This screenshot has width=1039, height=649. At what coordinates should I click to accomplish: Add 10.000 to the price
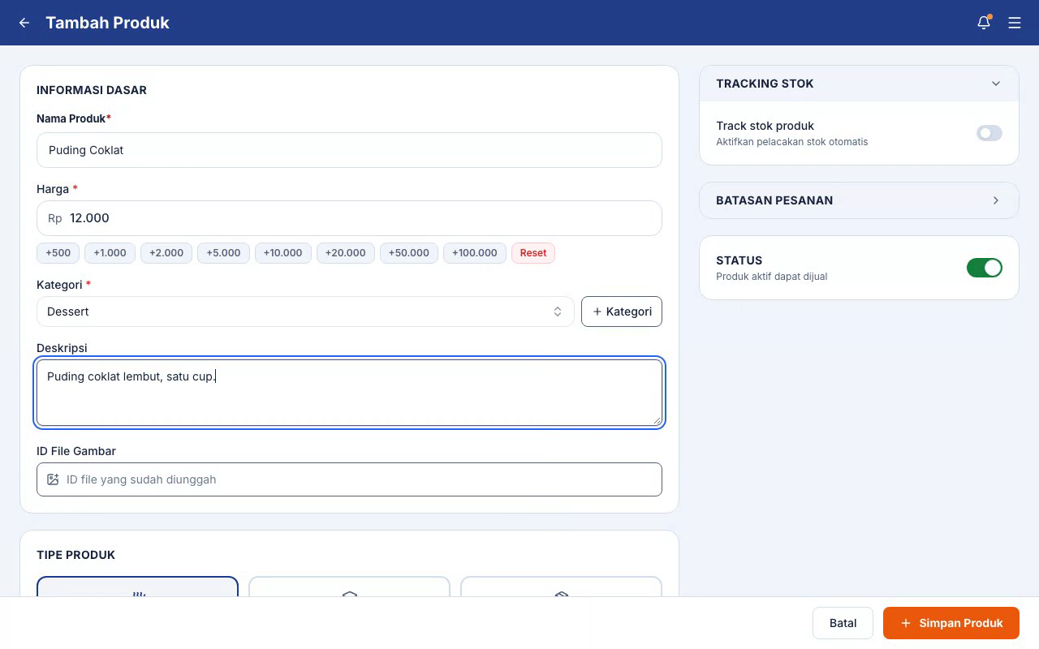283,253
